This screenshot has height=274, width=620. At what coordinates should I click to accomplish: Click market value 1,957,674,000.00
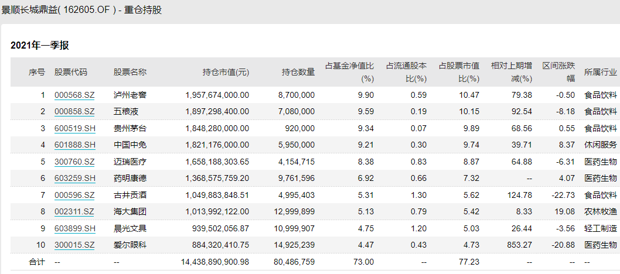[x=217, y=95]
